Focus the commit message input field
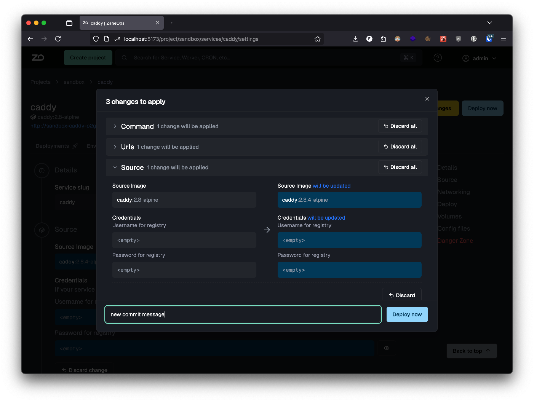This screenshot has width=534, height=402. coord(243,314)
